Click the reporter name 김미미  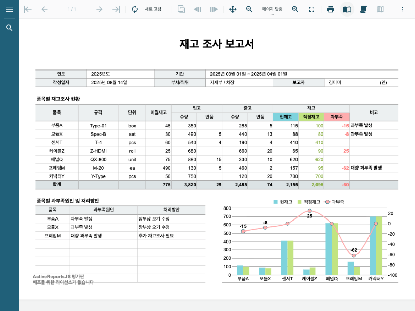pos(335,83)
